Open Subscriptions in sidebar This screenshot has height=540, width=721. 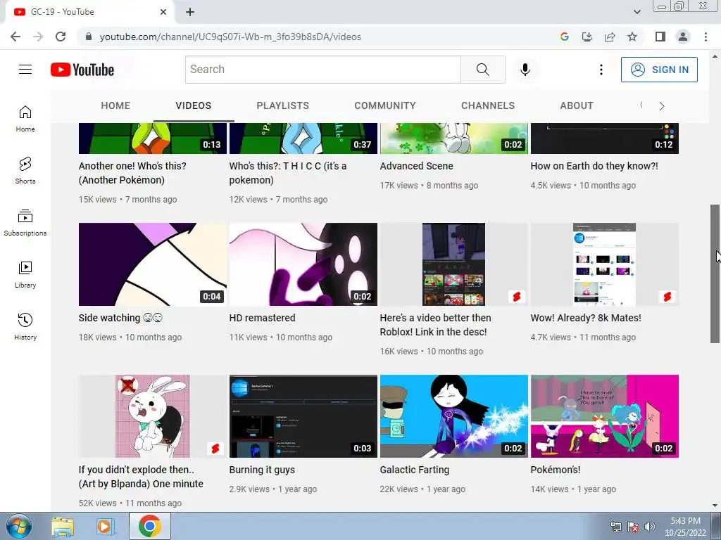25,223
